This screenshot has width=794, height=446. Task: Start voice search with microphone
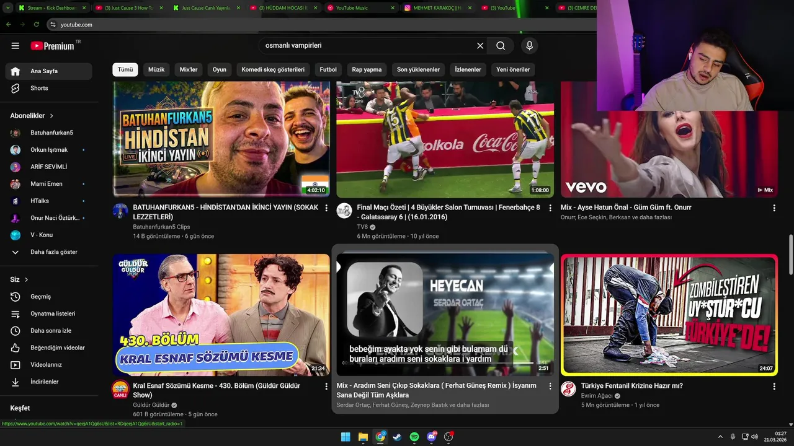point(529,45)
